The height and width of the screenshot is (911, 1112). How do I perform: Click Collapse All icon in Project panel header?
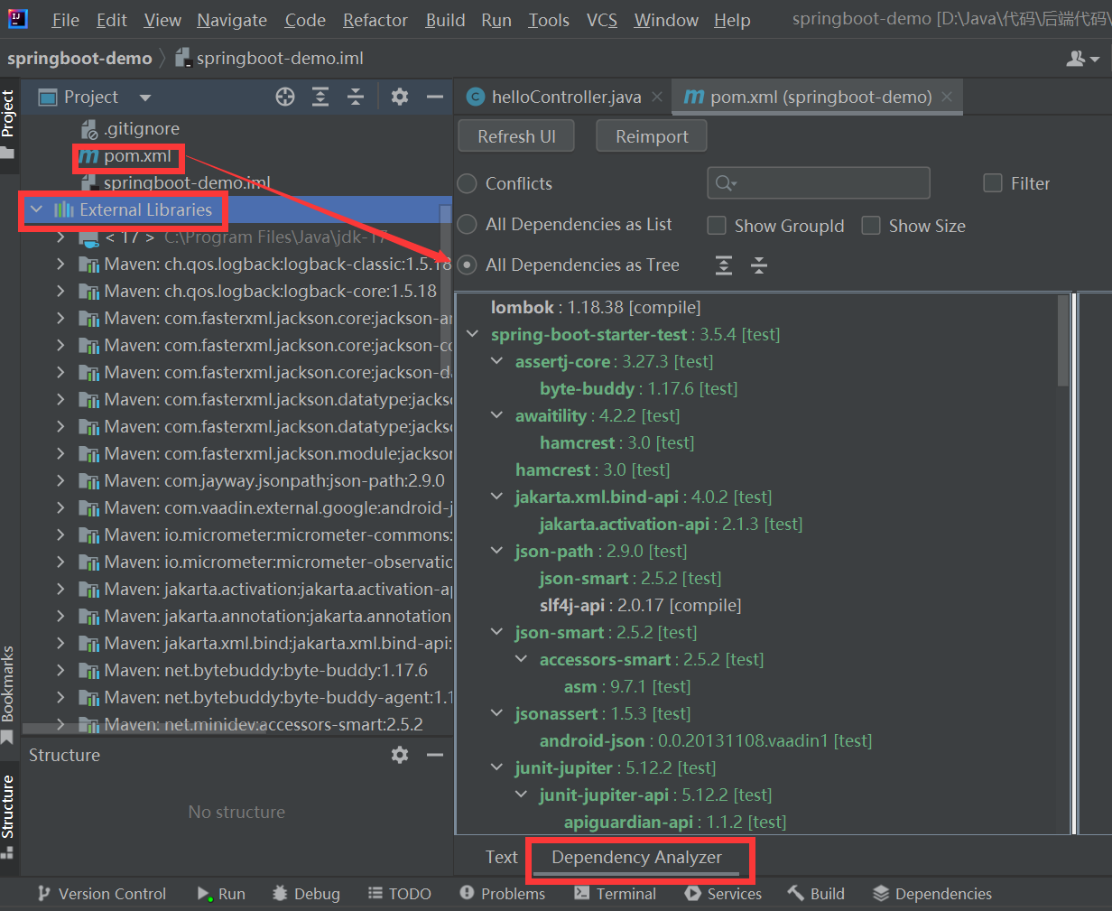(x=356, y=97)
